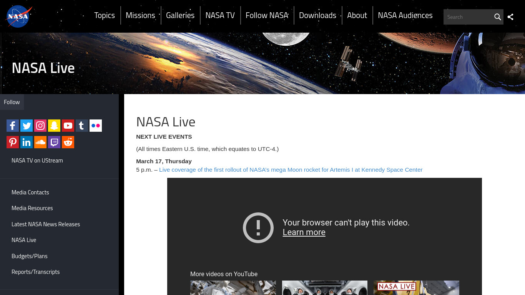Screen dimensions: 525x295
Task: Click the 'More videos on YouTube' text
Action: pos(224,274)
